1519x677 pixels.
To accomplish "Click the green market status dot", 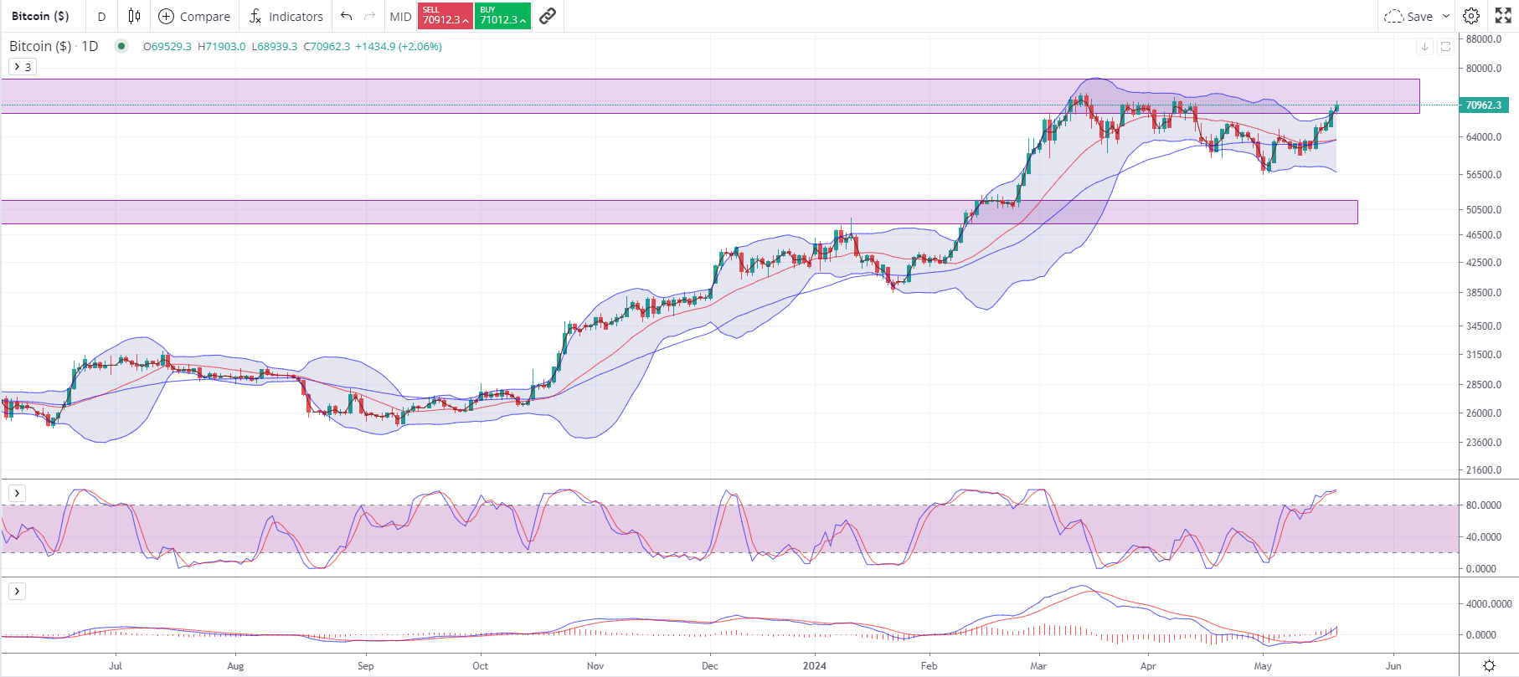I will point(121,46).
